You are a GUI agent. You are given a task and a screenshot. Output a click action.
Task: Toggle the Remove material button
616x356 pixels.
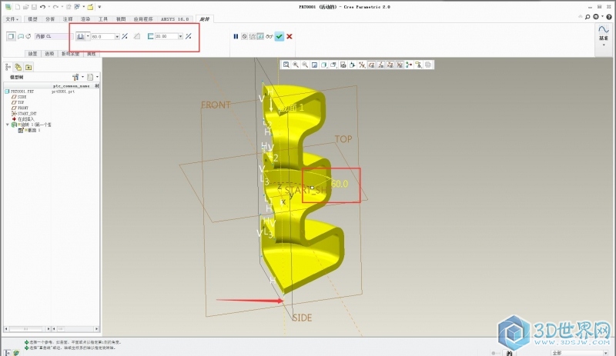137,36
